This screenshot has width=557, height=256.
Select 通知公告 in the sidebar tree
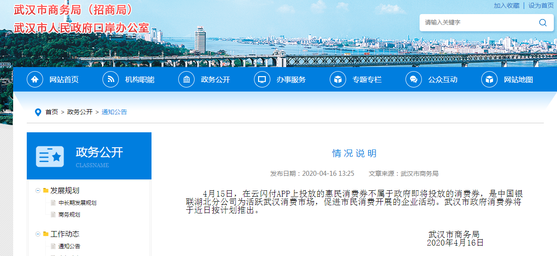coord(69,246)
